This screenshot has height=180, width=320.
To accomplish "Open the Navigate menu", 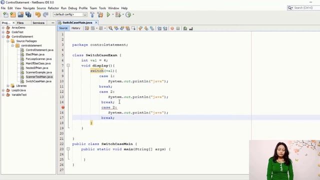I will click(x=29, y=8).
